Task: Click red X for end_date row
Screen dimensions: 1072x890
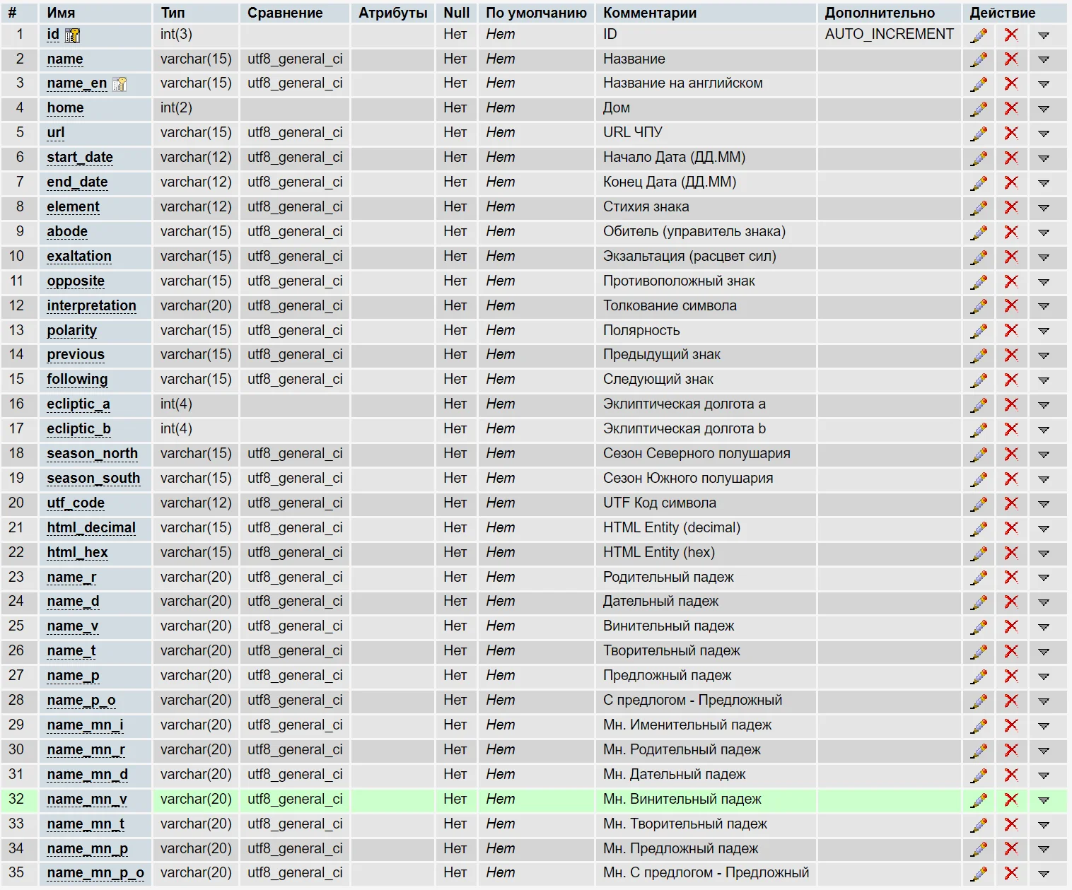Action: click(1011, 182)
